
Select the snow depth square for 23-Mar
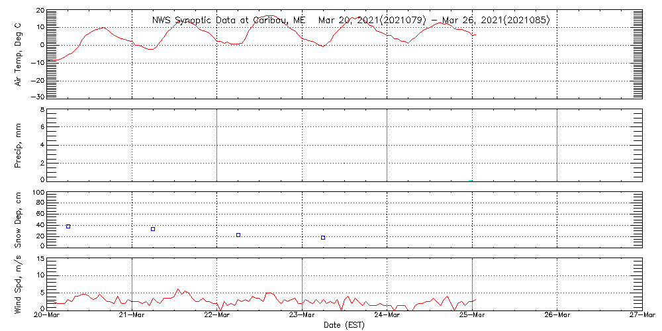323,237
